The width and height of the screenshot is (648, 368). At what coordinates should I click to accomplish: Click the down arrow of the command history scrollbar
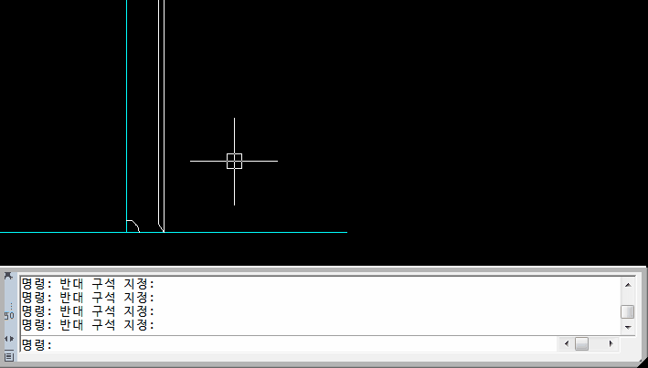[x=628, y=327]
